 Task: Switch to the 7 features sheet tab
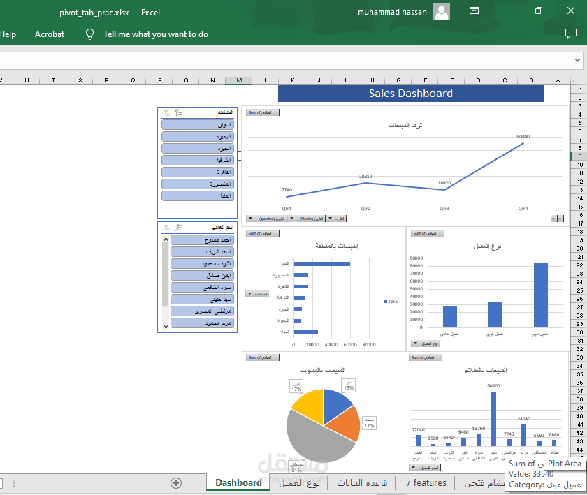426,482
